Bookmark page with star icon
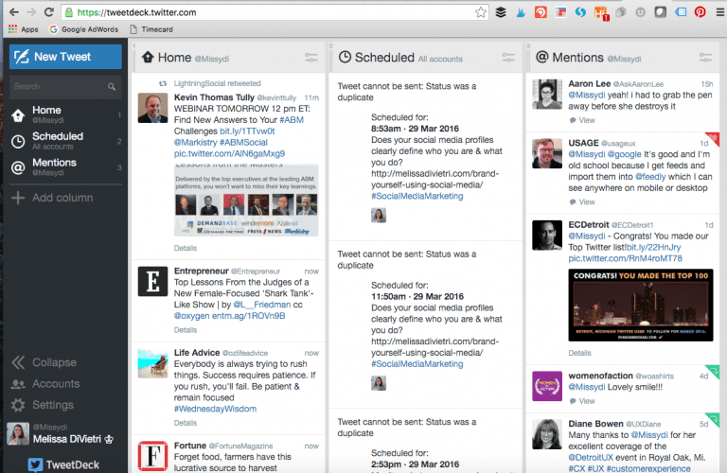Image resolution: width=727 pixels, height=473 pixels. pyautogui.click(x=481, y=12)
